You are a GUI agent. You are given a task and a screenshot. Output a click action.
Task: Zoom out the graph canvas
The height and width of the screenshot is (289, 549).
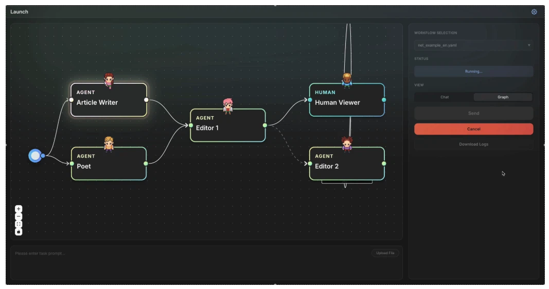[19, 216]
